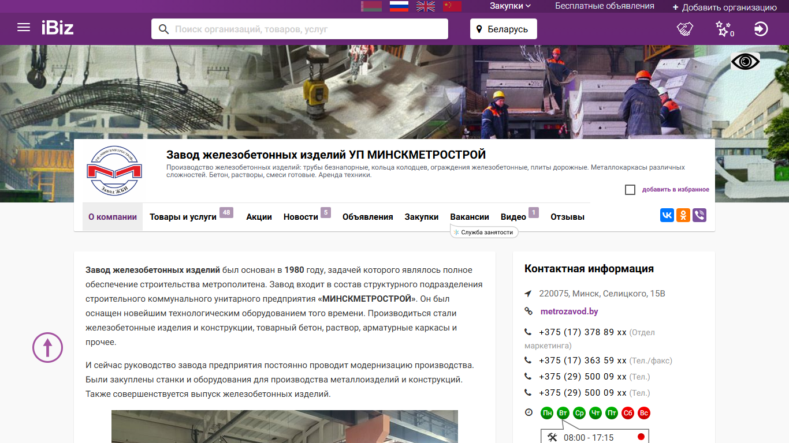Screen dimensions: 789x443
Task: Check the 'добавить в избранное' checkbox
Action: (630, 190)
